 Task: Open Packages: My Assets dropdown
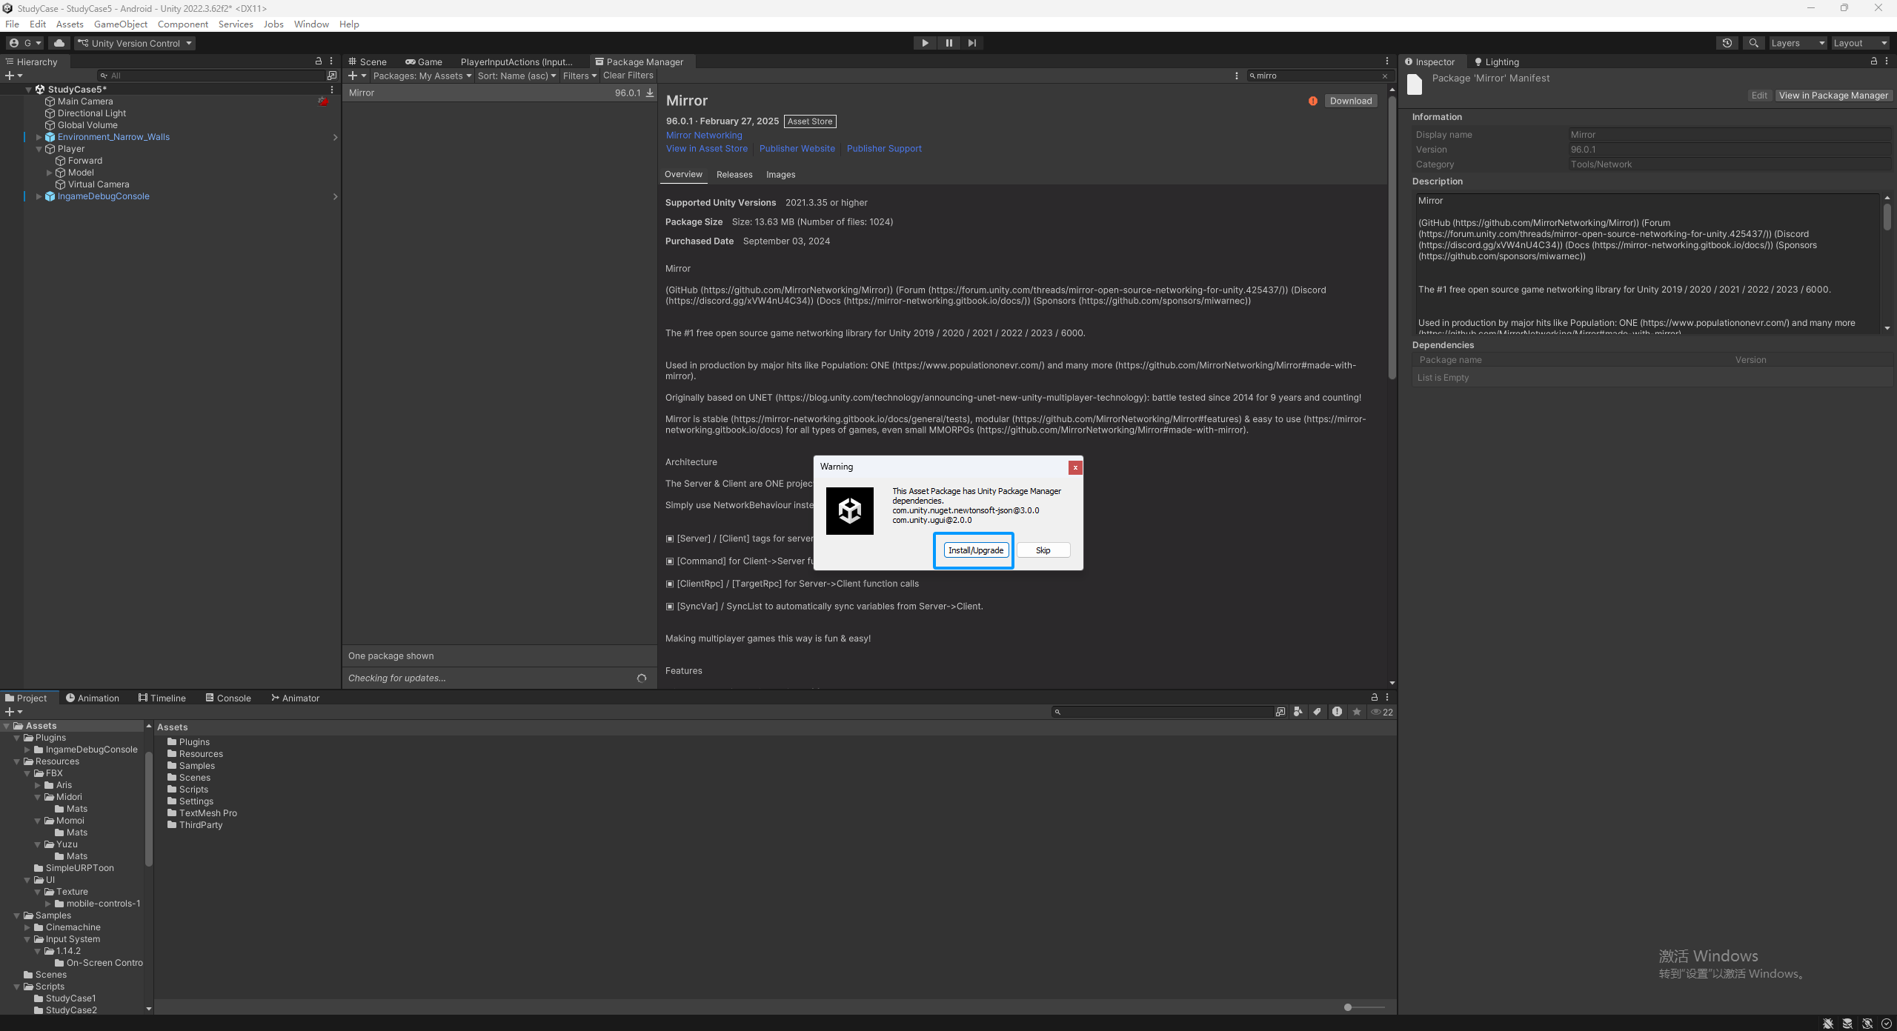422,76
